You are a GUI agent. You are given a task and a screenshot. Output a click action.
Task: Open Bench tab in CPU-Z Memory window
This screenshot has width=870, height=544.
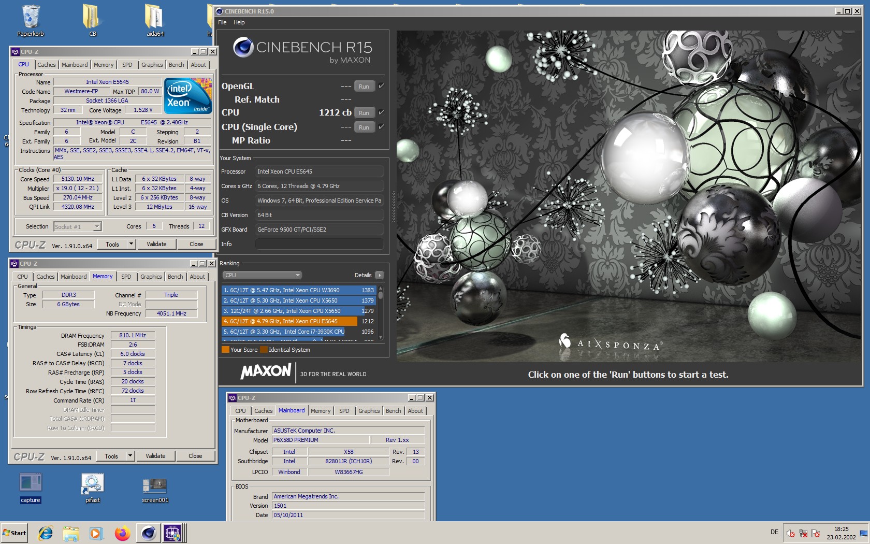pos(175,277)
